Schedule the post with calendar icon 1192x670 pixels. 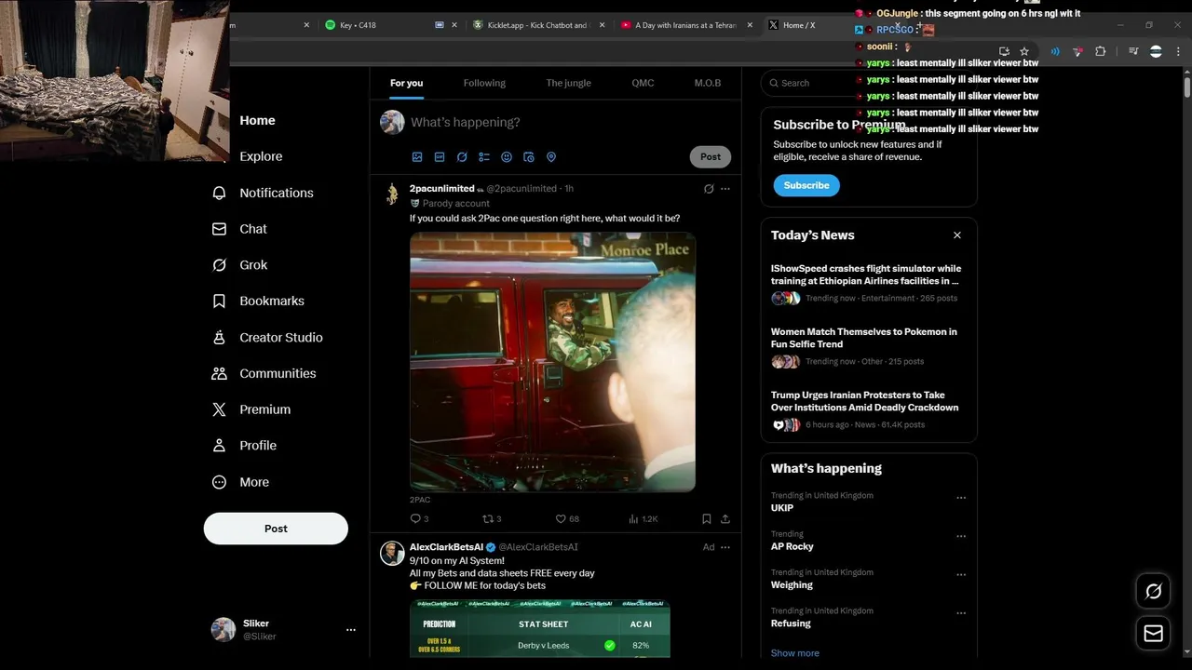pyautogui.click(x=529, y=157)
